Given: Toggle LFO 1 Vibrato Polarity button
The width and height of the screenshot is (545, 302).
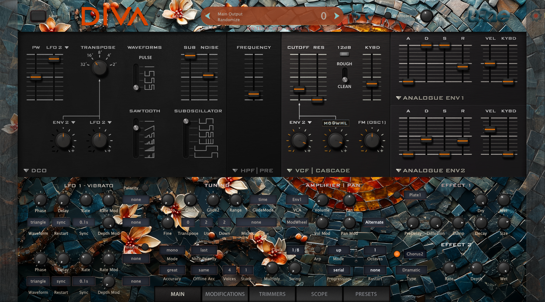Looking at the screenshot, I should [145, 188].
